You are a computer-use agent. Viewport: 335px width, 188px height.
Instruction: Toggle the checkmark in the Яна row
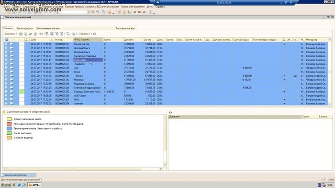pos(284,100)
